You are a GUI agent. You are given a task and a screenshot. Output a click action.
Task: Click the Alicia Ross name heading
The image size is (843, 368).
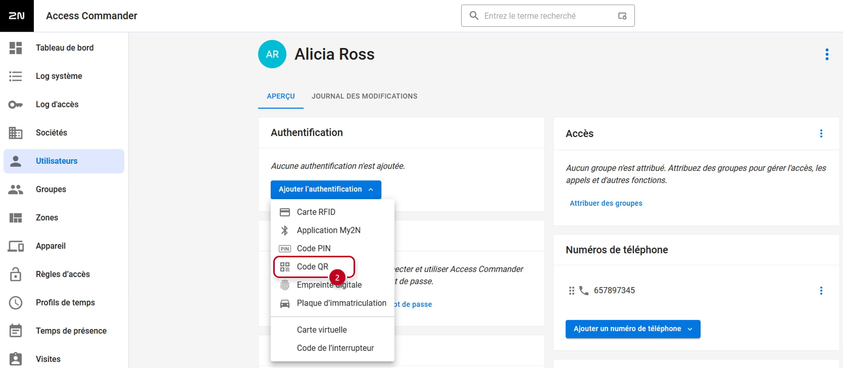click(334, 54)
